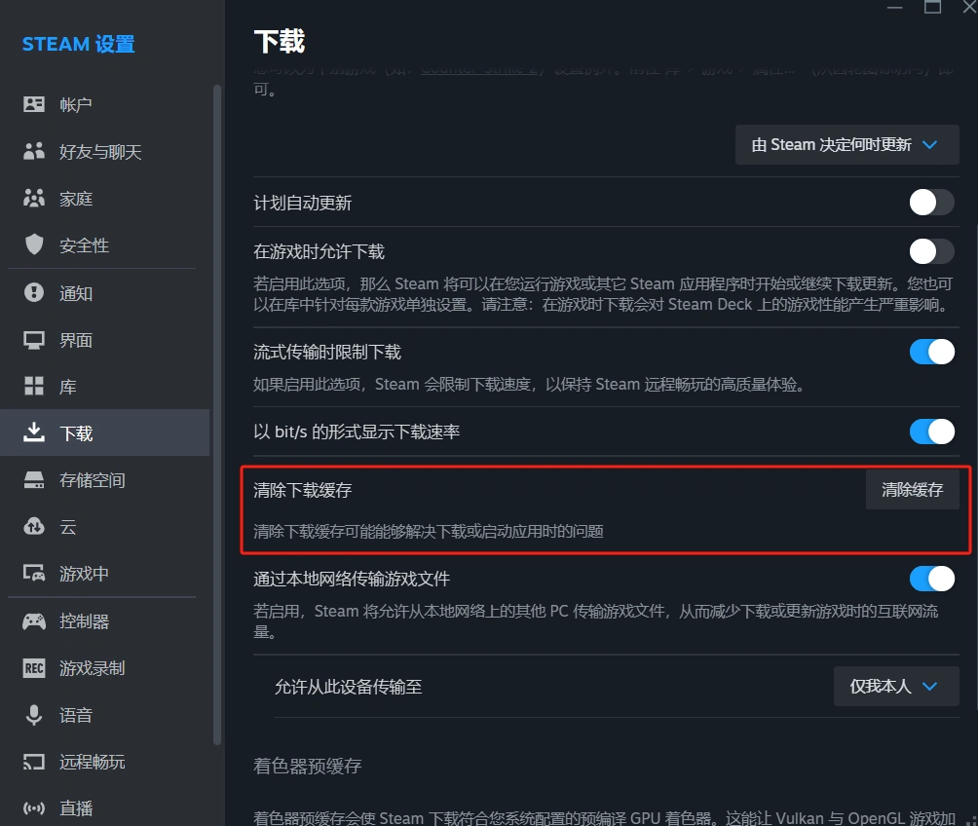Viewport: 978px width, 826px height.
Task: Open the 帐户 (Account) settings icon
Action: (x=32, y=105)
